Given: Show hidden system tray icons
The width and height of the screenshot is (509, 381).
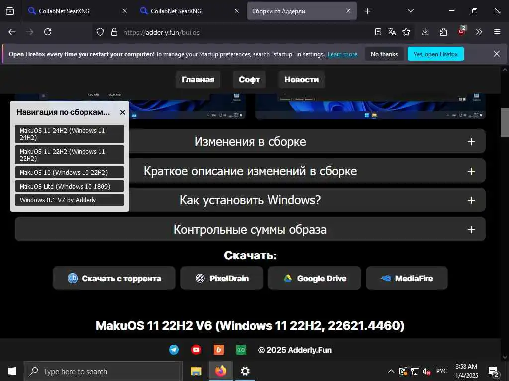Looking at the screenshot, I should click(x=391, y=371).
